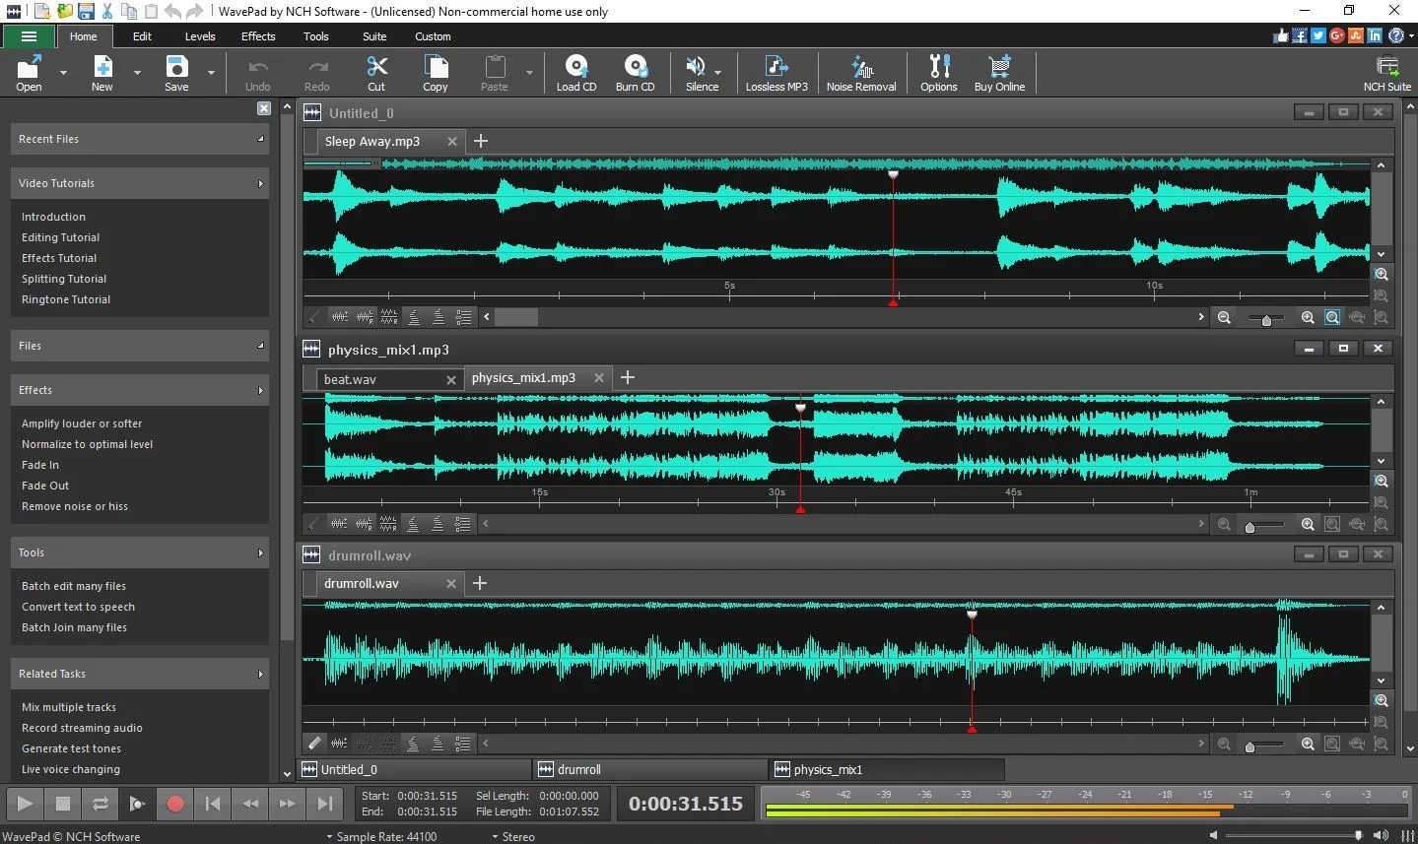Toggle the zoom-to-selection magnifier on Sleep Away
The height and width of the screenshot is (844, 1418).
pyautogui.click(x=1332, y=317)
